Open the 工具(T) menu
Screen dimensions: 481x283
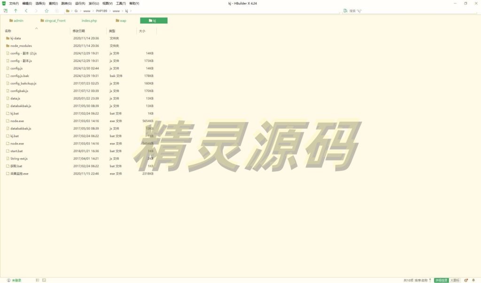point(121,3)
